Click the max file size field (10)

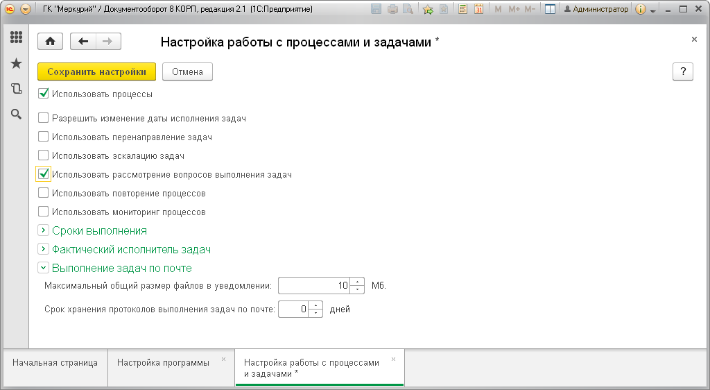pos(314,285)
